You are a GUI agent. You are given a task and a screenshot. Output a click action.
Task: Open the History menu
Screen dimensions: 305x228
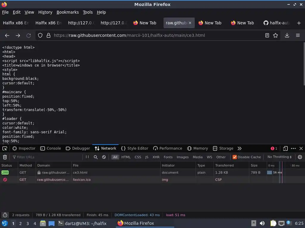click(x=45, y=12)
